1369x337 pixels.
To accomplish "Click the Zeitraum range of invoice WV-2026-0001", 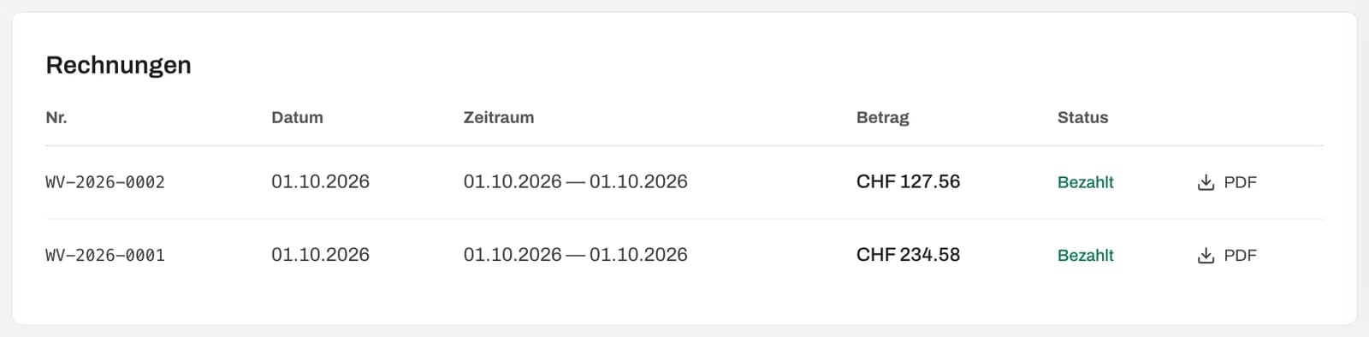I will point(576,254).
